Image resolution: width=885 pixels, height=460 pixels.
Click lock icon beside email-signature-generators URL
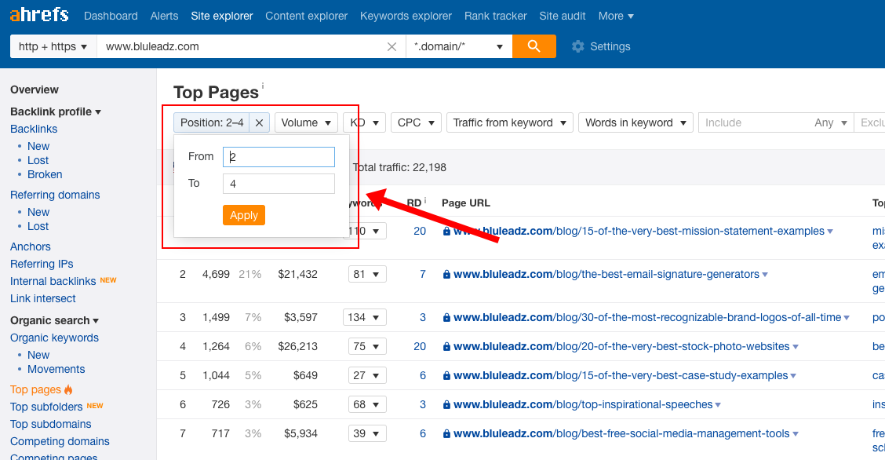tap(446, 275)
